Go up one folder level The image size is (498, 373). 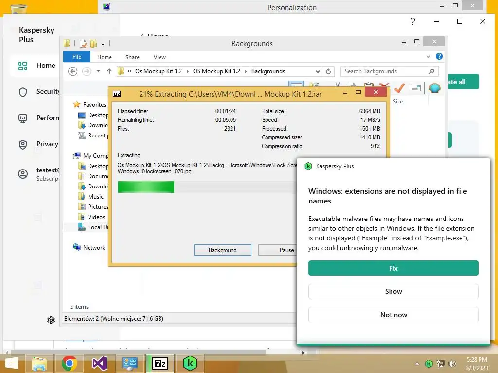pos(109,71)
